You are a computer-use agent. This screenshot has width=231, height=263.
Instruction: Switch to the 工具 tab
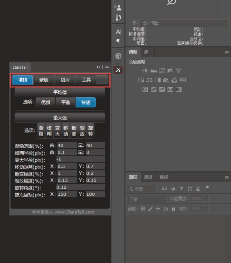86,80
